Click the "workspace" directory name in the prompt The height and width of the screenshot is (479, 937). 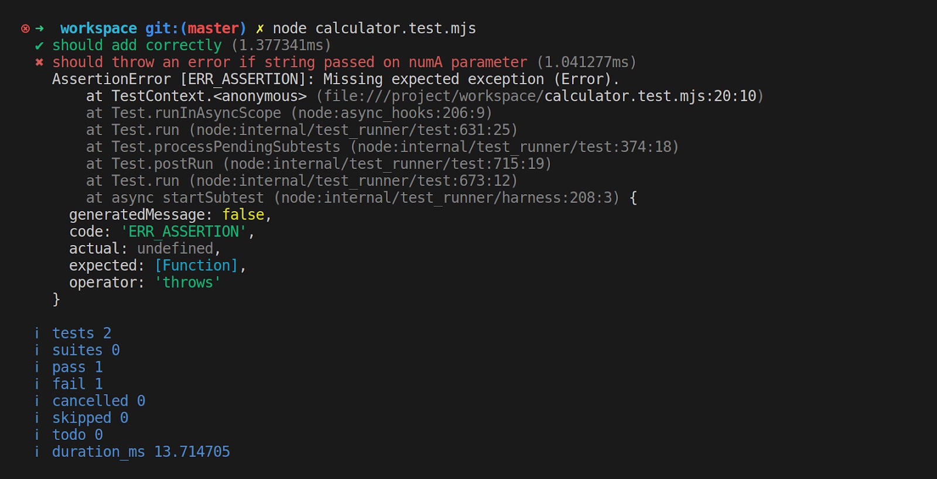98,29
